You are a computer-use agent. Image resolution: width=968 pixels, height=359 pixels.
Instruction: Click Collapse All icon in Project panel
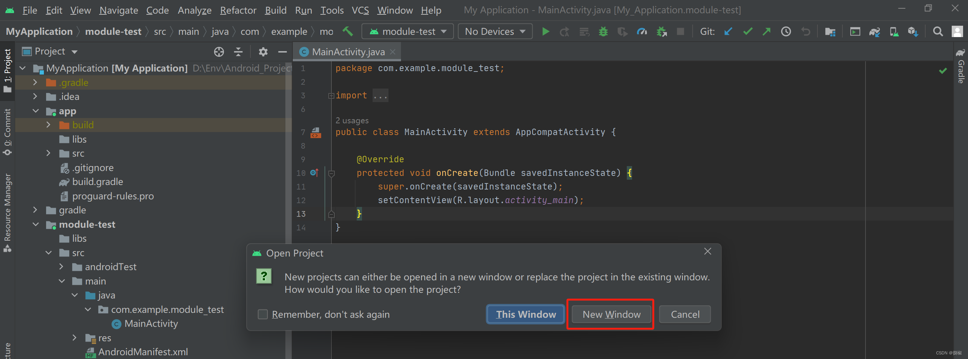(238, 52)
